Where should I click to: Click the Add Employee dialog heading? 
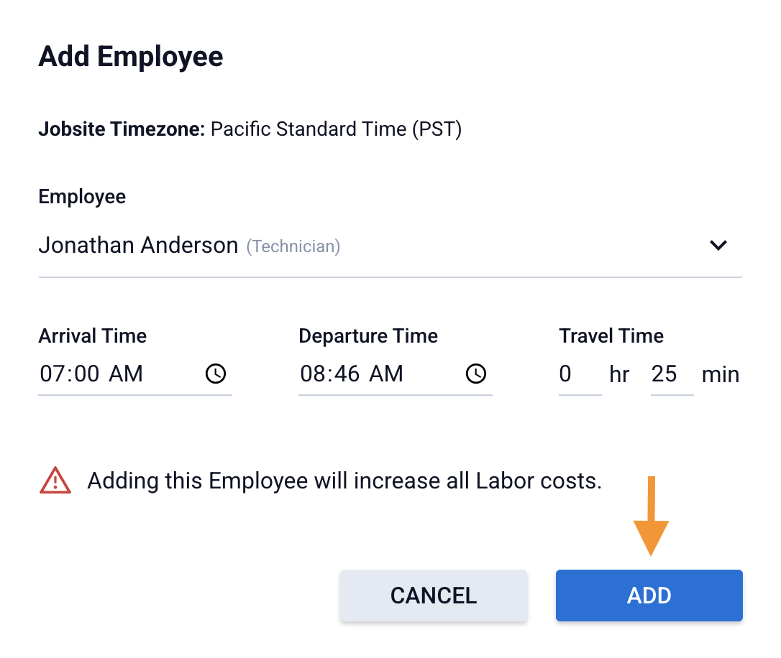131,57
